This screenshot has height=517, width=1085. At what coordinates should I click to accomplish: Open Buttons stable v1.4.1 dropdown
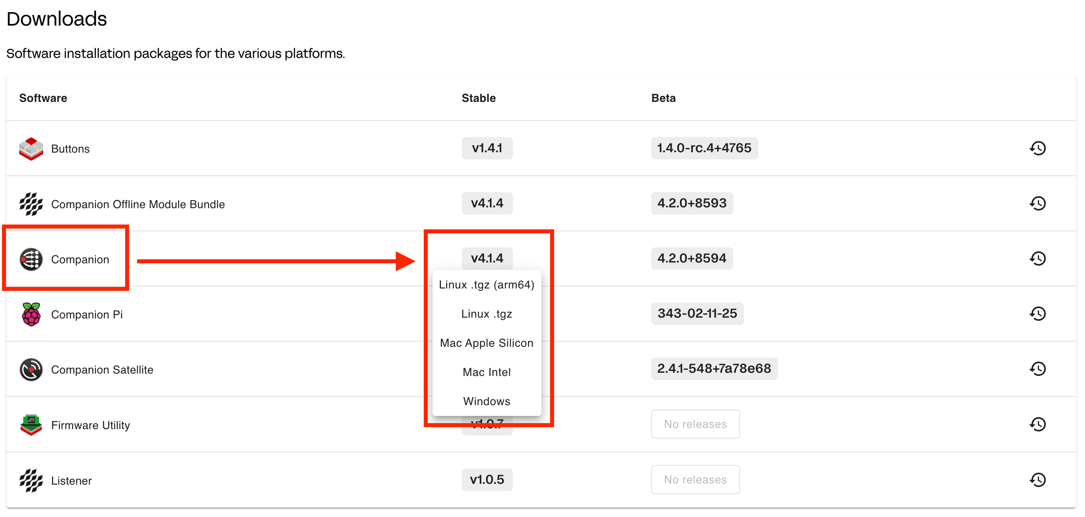487,148
